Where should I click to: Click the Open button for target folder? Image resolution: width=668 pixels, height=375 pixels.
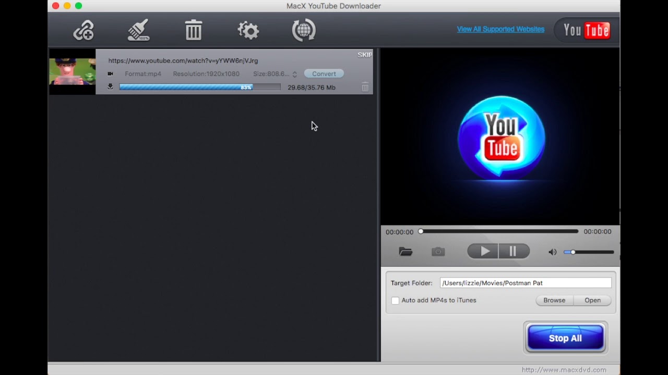(x=592, y=300)
